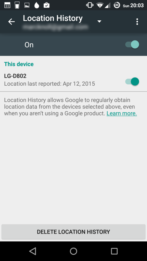Open the three-dot overflow menu
Screen dimensions: 147x261
(x=137, y=22)
